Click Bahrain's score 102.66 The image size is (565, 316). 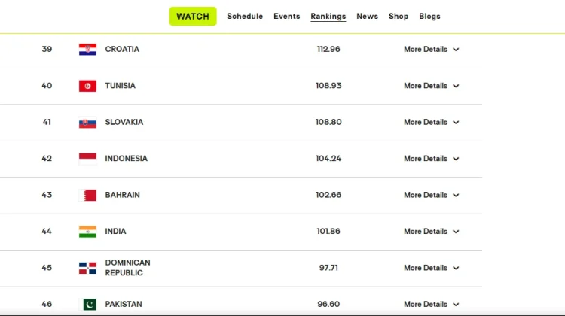coord(328,195)
